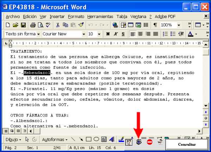Select the Arrow drawing tool
The height and width of the screenshot is (152, 211).
tap(81, 139)
